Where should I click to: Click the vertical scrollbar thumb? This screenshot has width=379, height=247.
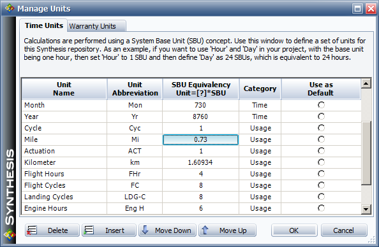(x=366, y=153)
